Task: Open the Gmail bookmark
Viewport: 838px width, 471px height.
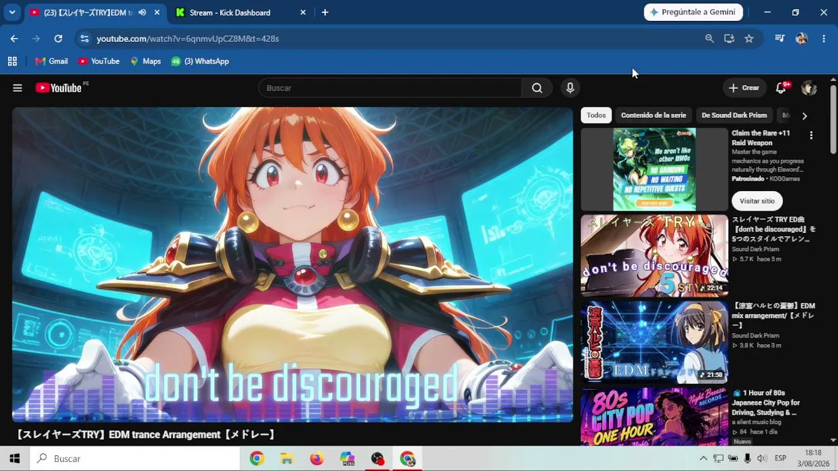Action: [51, 61]
